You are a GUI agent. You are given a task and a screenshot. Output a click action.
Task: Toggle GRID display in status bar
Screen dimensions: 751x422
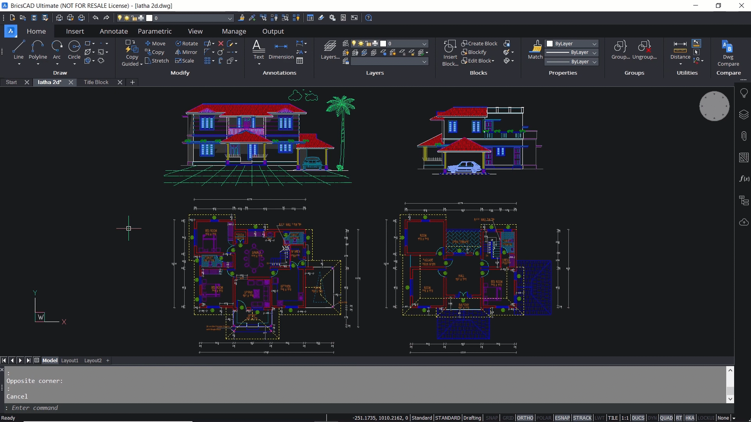(x=508, y=418)
